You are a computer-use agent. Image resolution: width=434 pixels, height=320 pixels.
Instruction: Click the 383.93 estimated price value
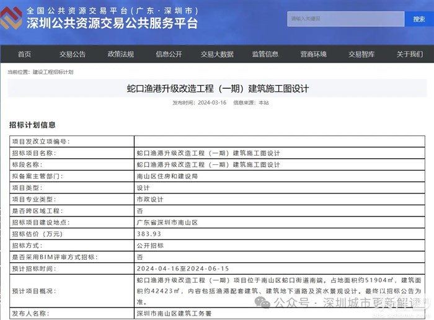[148, 234]
